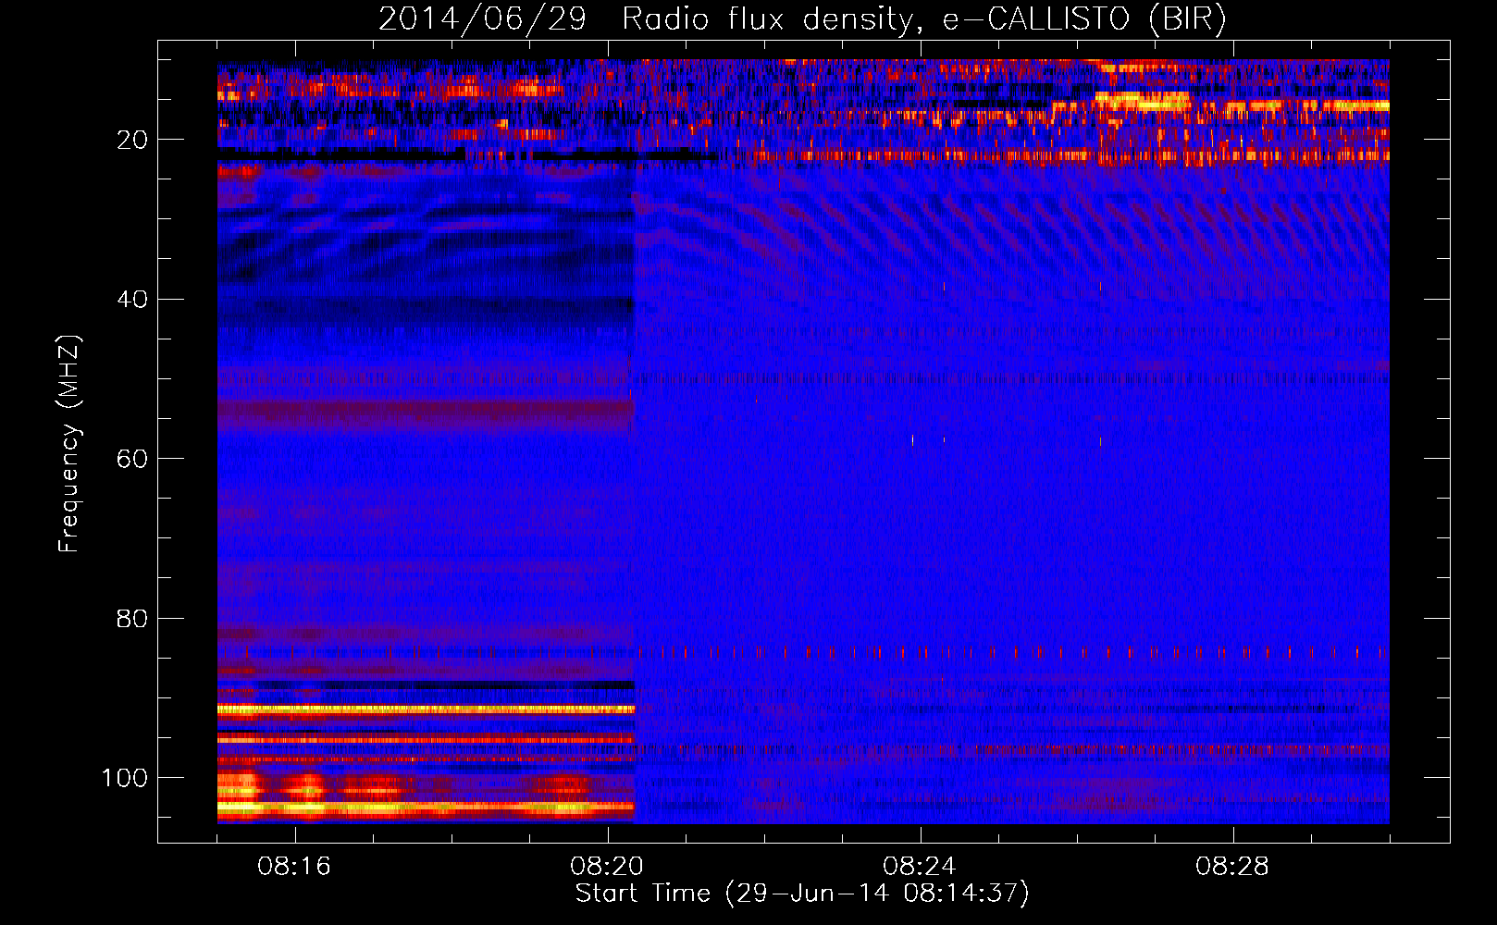
Task: Click the 08:28 time tick label
Action: pyautogui.click(x=1232, y=867)
